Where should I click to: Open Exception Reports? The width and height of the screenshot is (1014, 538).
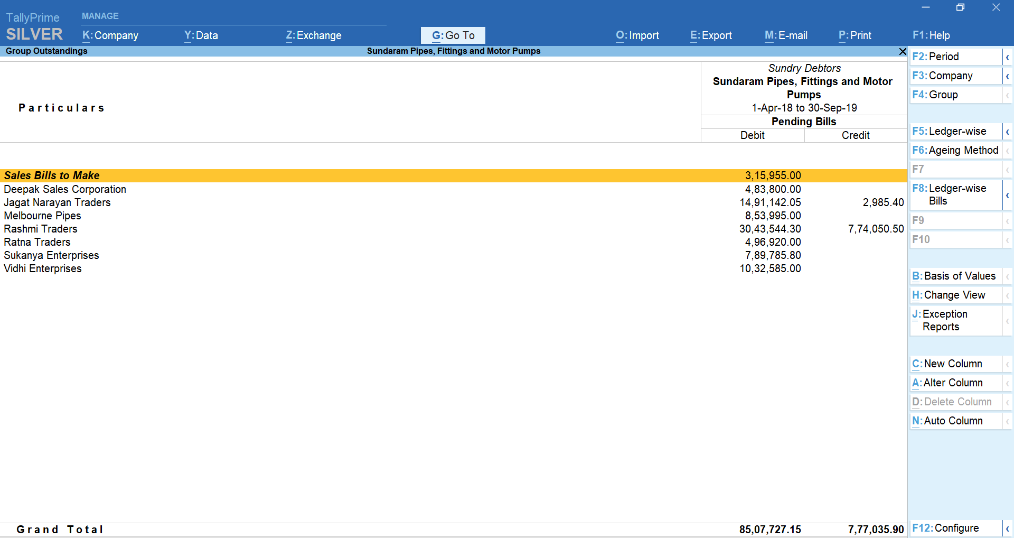[945, 320]
